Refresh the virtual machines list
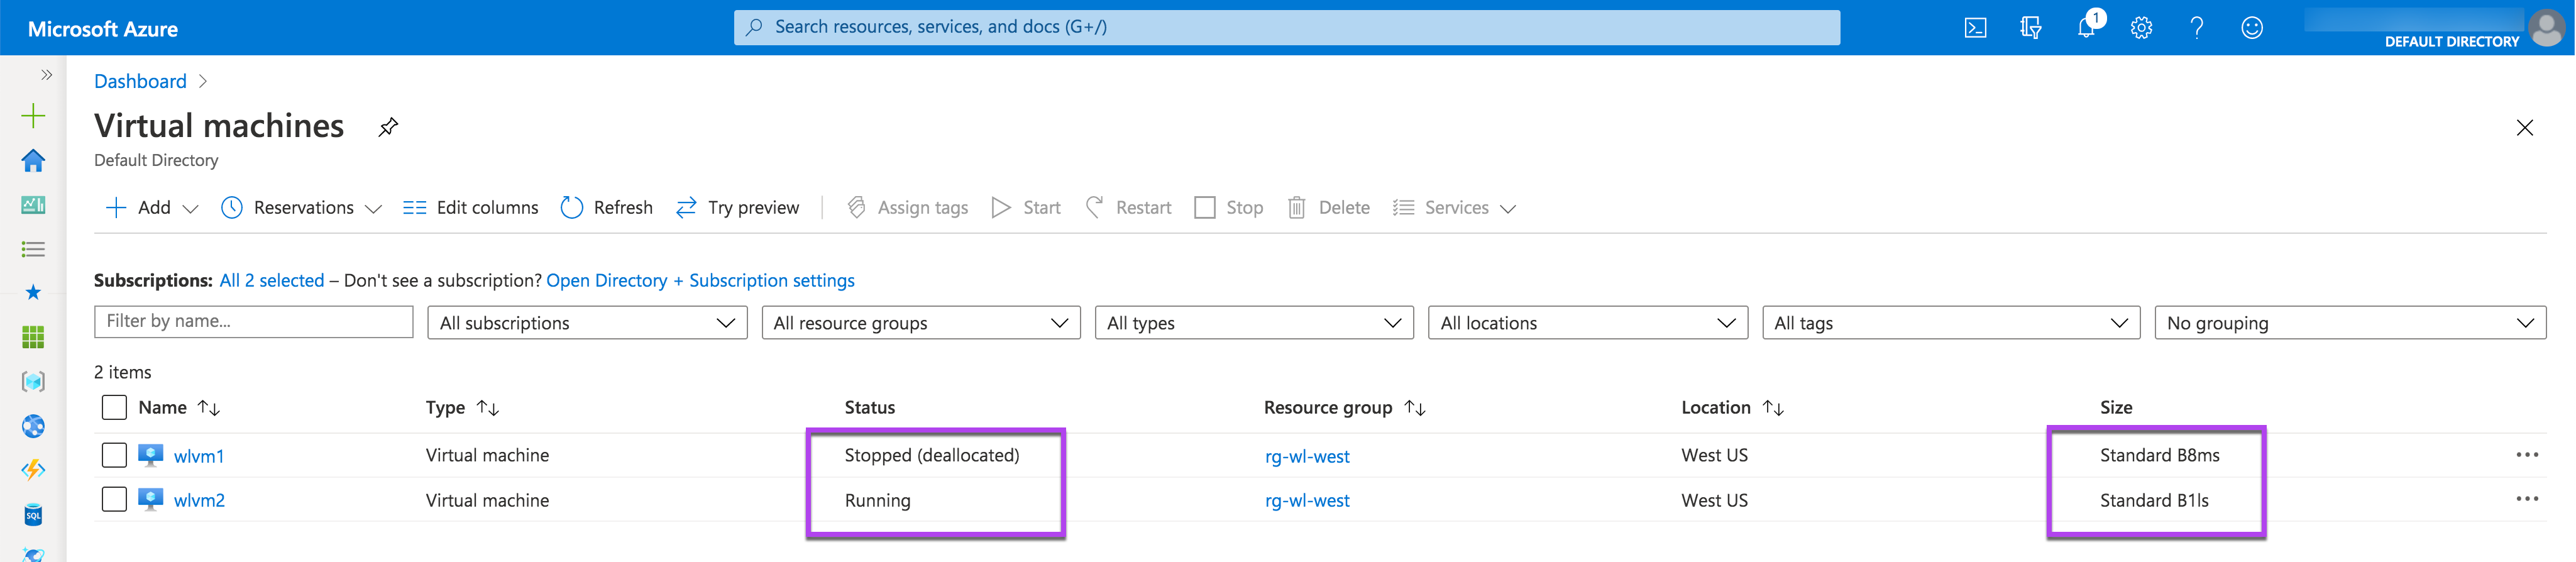The image size is (2576, 562). pos(606,208)
